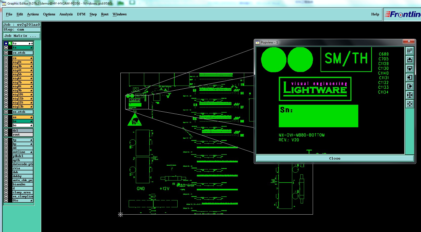The image size is (421, 232).
Task: Click the Popview zoom-in icon with inward arrows
Action: (410, 95)
